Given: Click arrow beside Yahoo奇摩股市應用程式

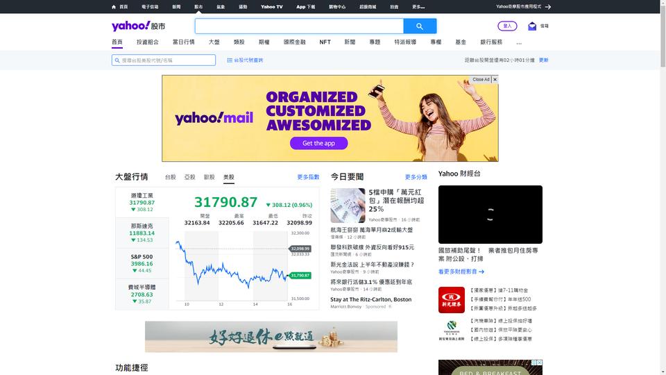Looking at the screenshot, I should pos(548,7).
